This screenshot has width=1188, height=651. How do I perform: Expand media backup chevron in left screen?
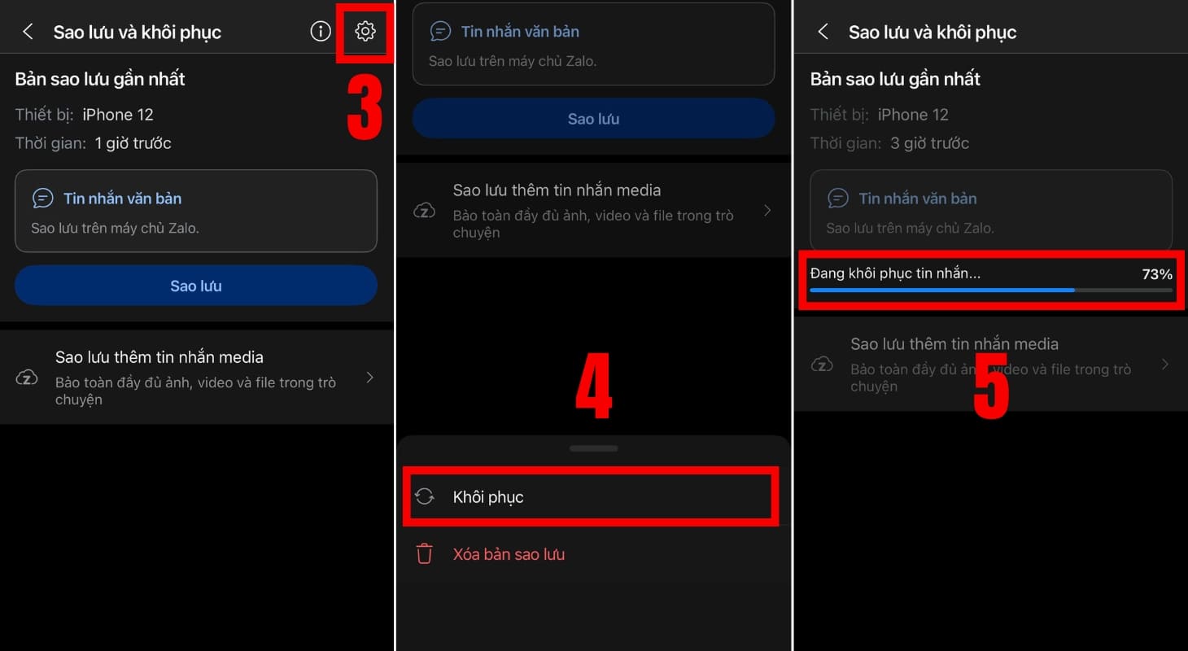[x=370, y=378]
